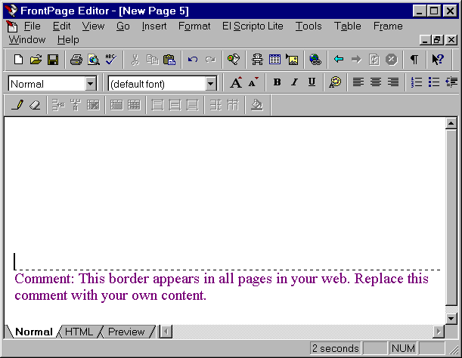Click the Save icon in the toolbar

tap(53, 60)
